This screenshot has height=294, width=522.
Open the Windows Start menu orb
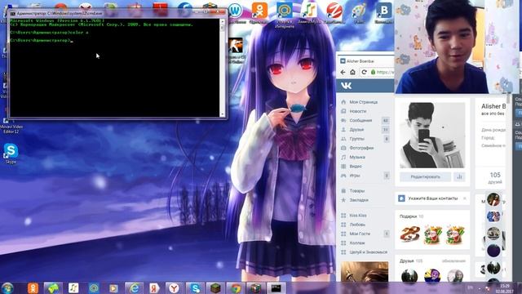[x=7, y=288]
